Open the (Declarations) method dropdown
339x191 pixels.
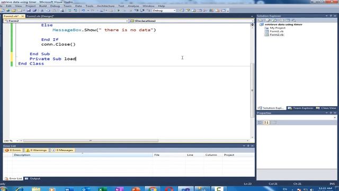point(253,21)
